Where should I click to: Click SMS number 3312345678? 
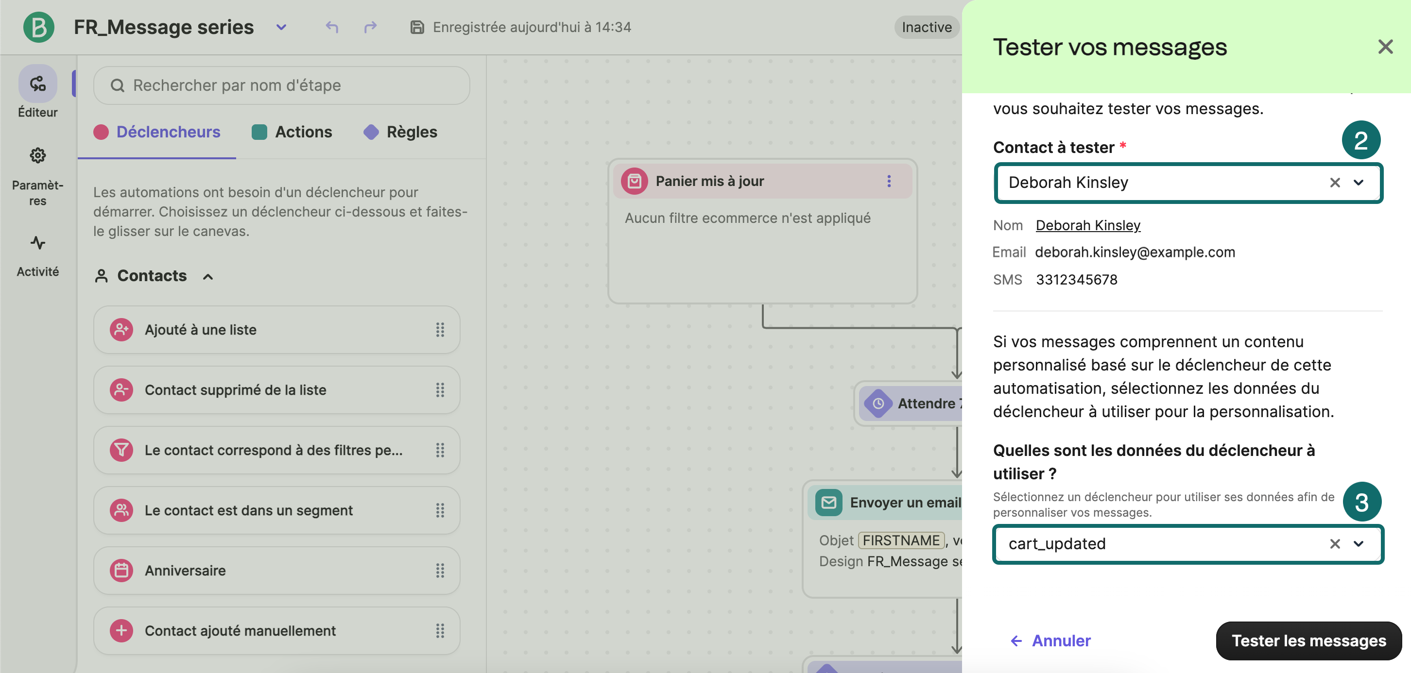[x=1076, y=280]
